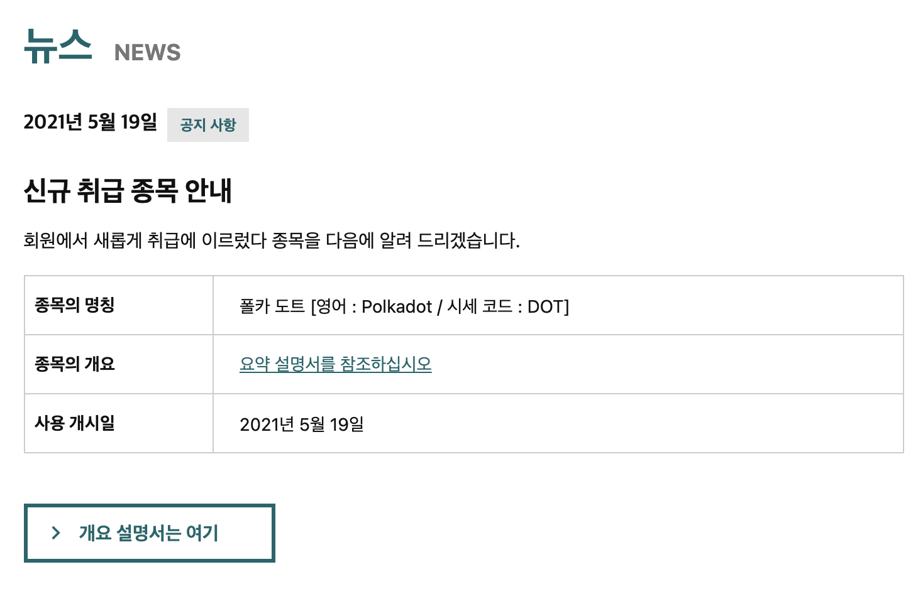The image size is (923, 589).
Task: Click the gray NEWS subtitle text
Action: [147, 53]
